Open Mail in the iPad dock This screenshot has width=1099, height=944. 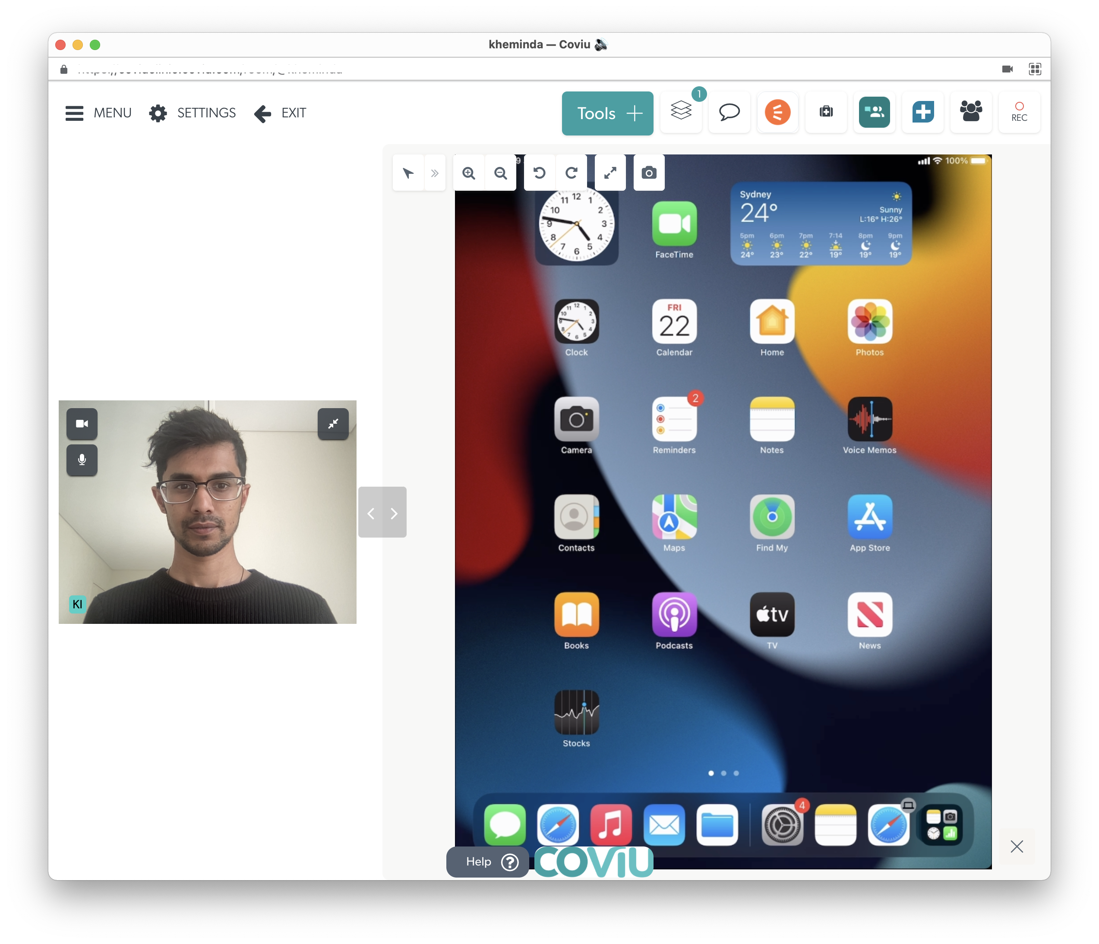click(x=664, y=825)
